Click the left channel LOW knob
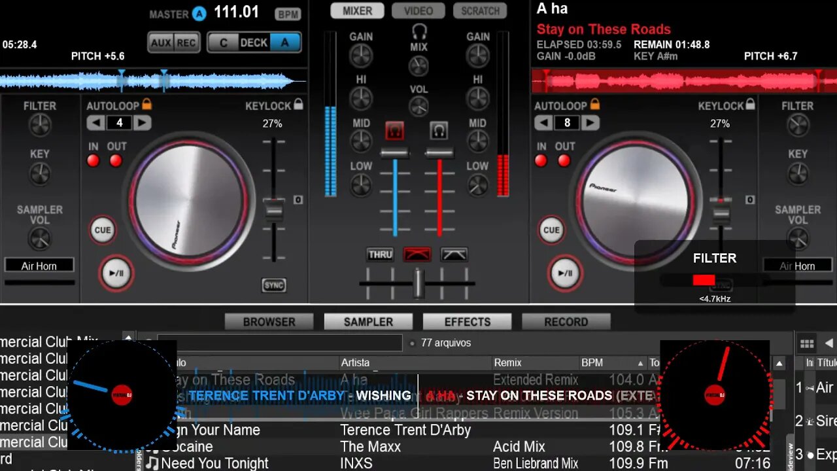Screen dimensions: 837x471 coord(361,185)
